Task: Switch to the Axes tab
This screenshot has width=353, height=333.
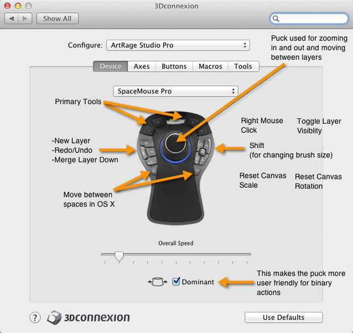Action: (x=142, y=67)
